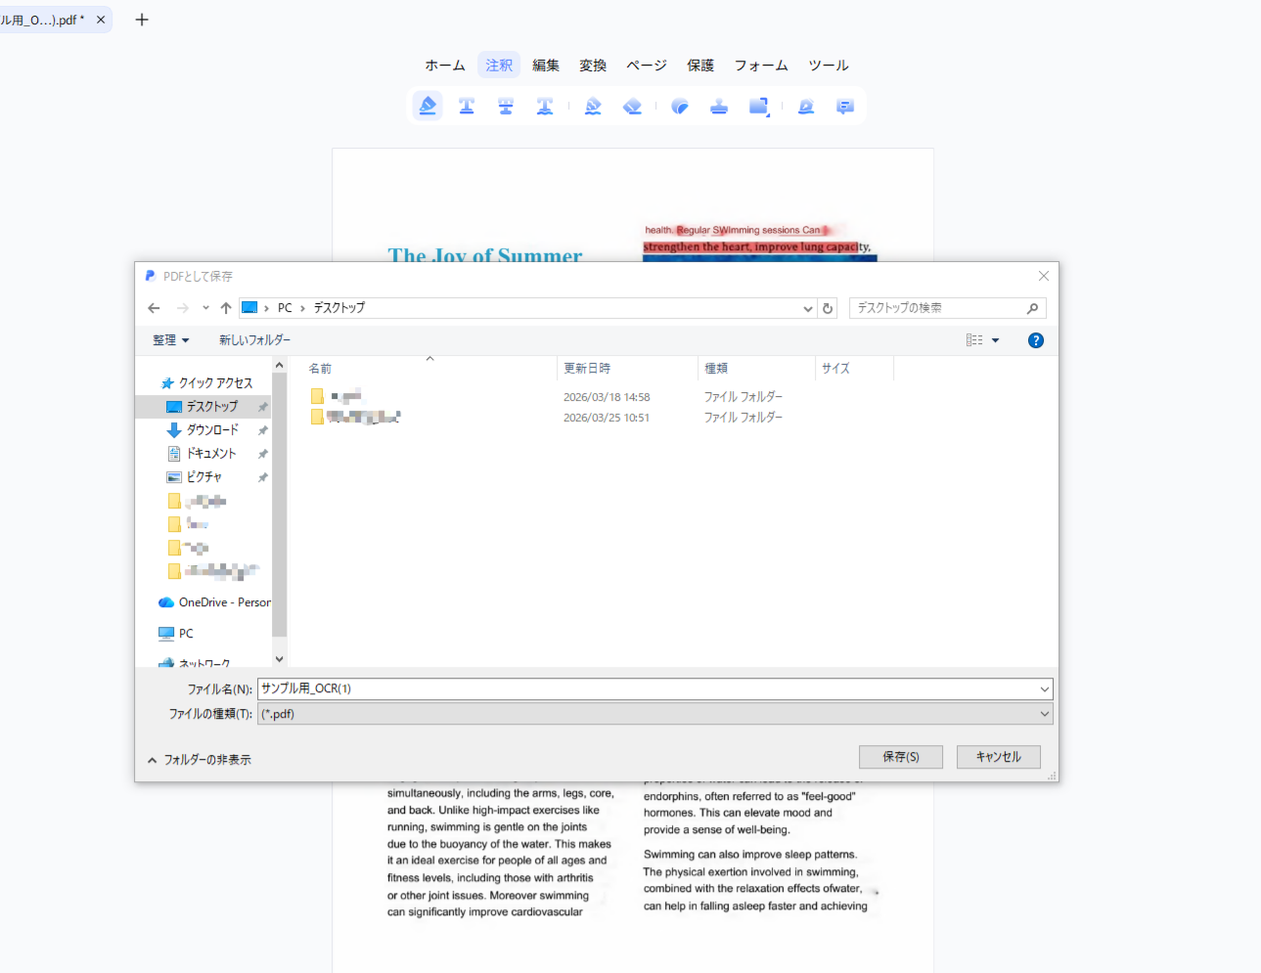Choose the wavy underline text tool
Image resolution: width=1261 pixels, height=973 pixels.
545,107
